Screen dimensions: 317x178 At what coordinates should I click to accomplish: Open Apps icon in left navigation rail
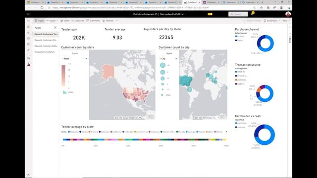point(29,44)
